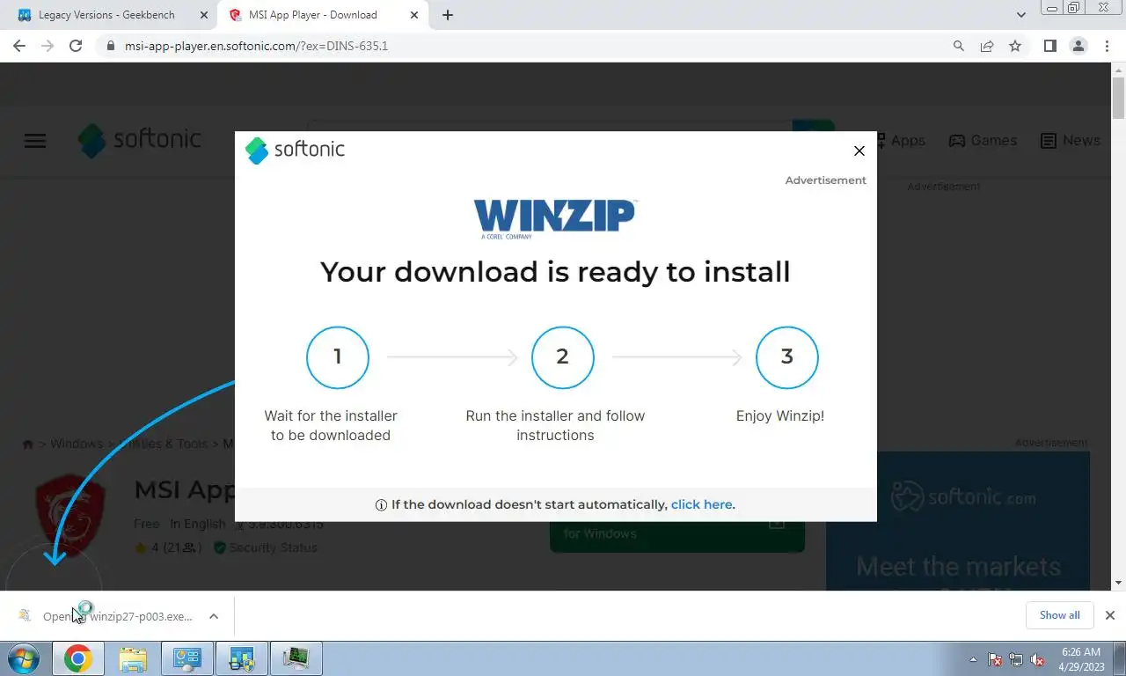Click the WinZip logo in the popup
Image resolution: width=1126 pixels, height=676 pixels.
tap(555, 218)
